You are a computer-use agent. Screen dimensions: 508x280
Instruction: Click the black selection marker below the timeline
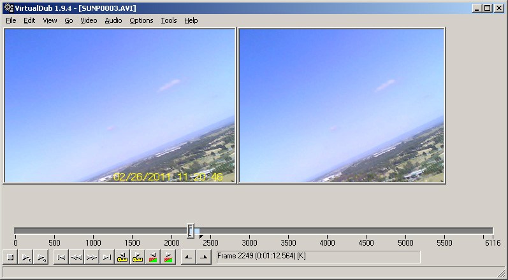click(x=201, y=237)
